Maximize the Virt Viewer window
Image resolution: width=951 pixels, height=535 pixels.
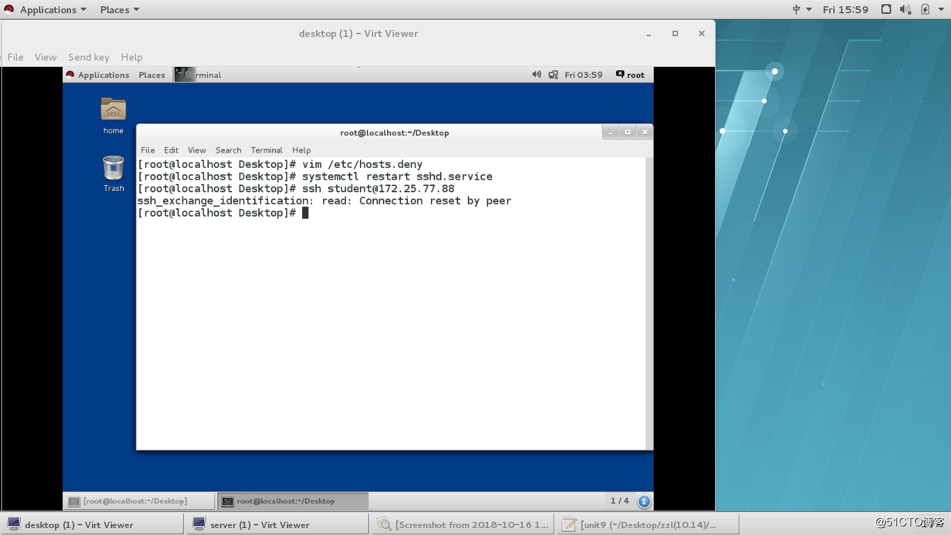click(675, 33)
